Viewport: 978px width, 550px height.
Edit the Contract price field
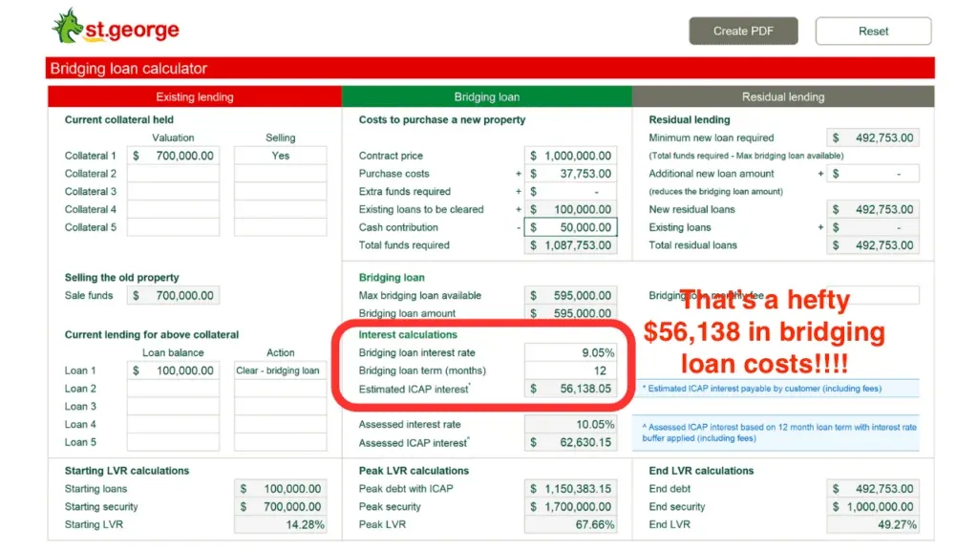click(x=571, y=156)
